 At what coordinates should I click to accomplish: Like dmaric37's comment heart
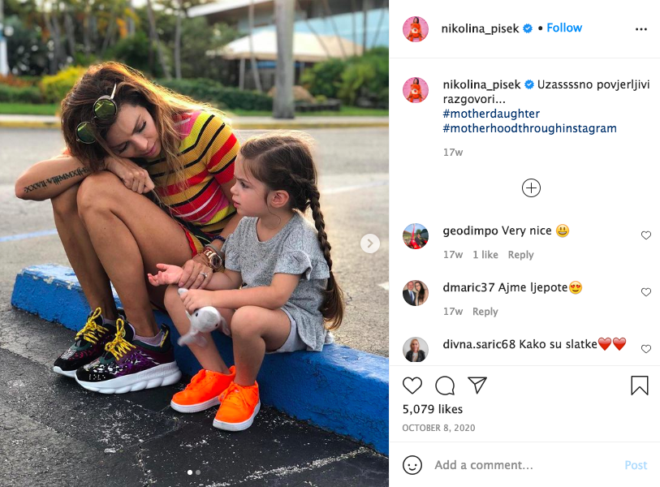click(x=646, y=292)
